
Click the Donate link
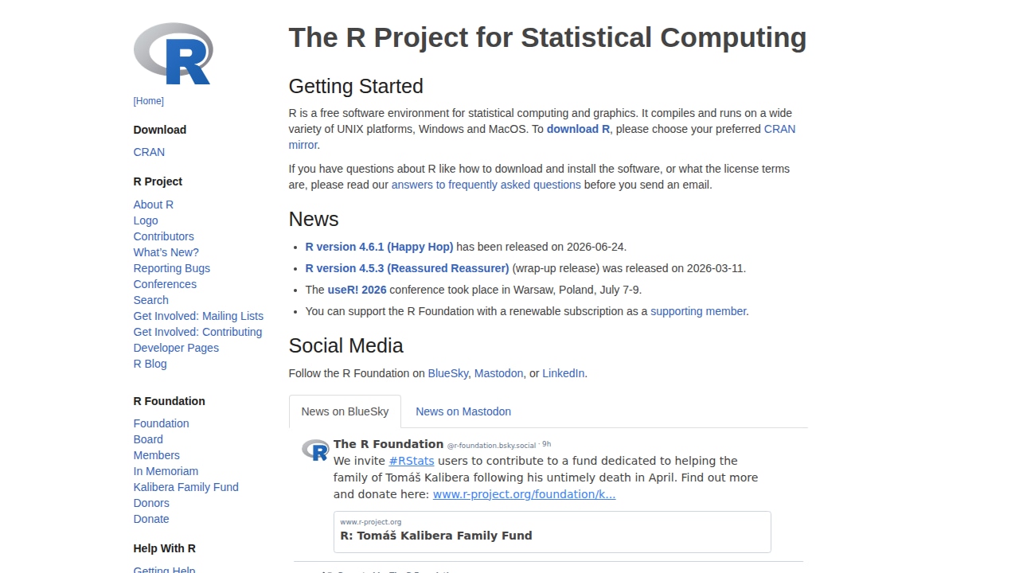(x=151, y=519)
